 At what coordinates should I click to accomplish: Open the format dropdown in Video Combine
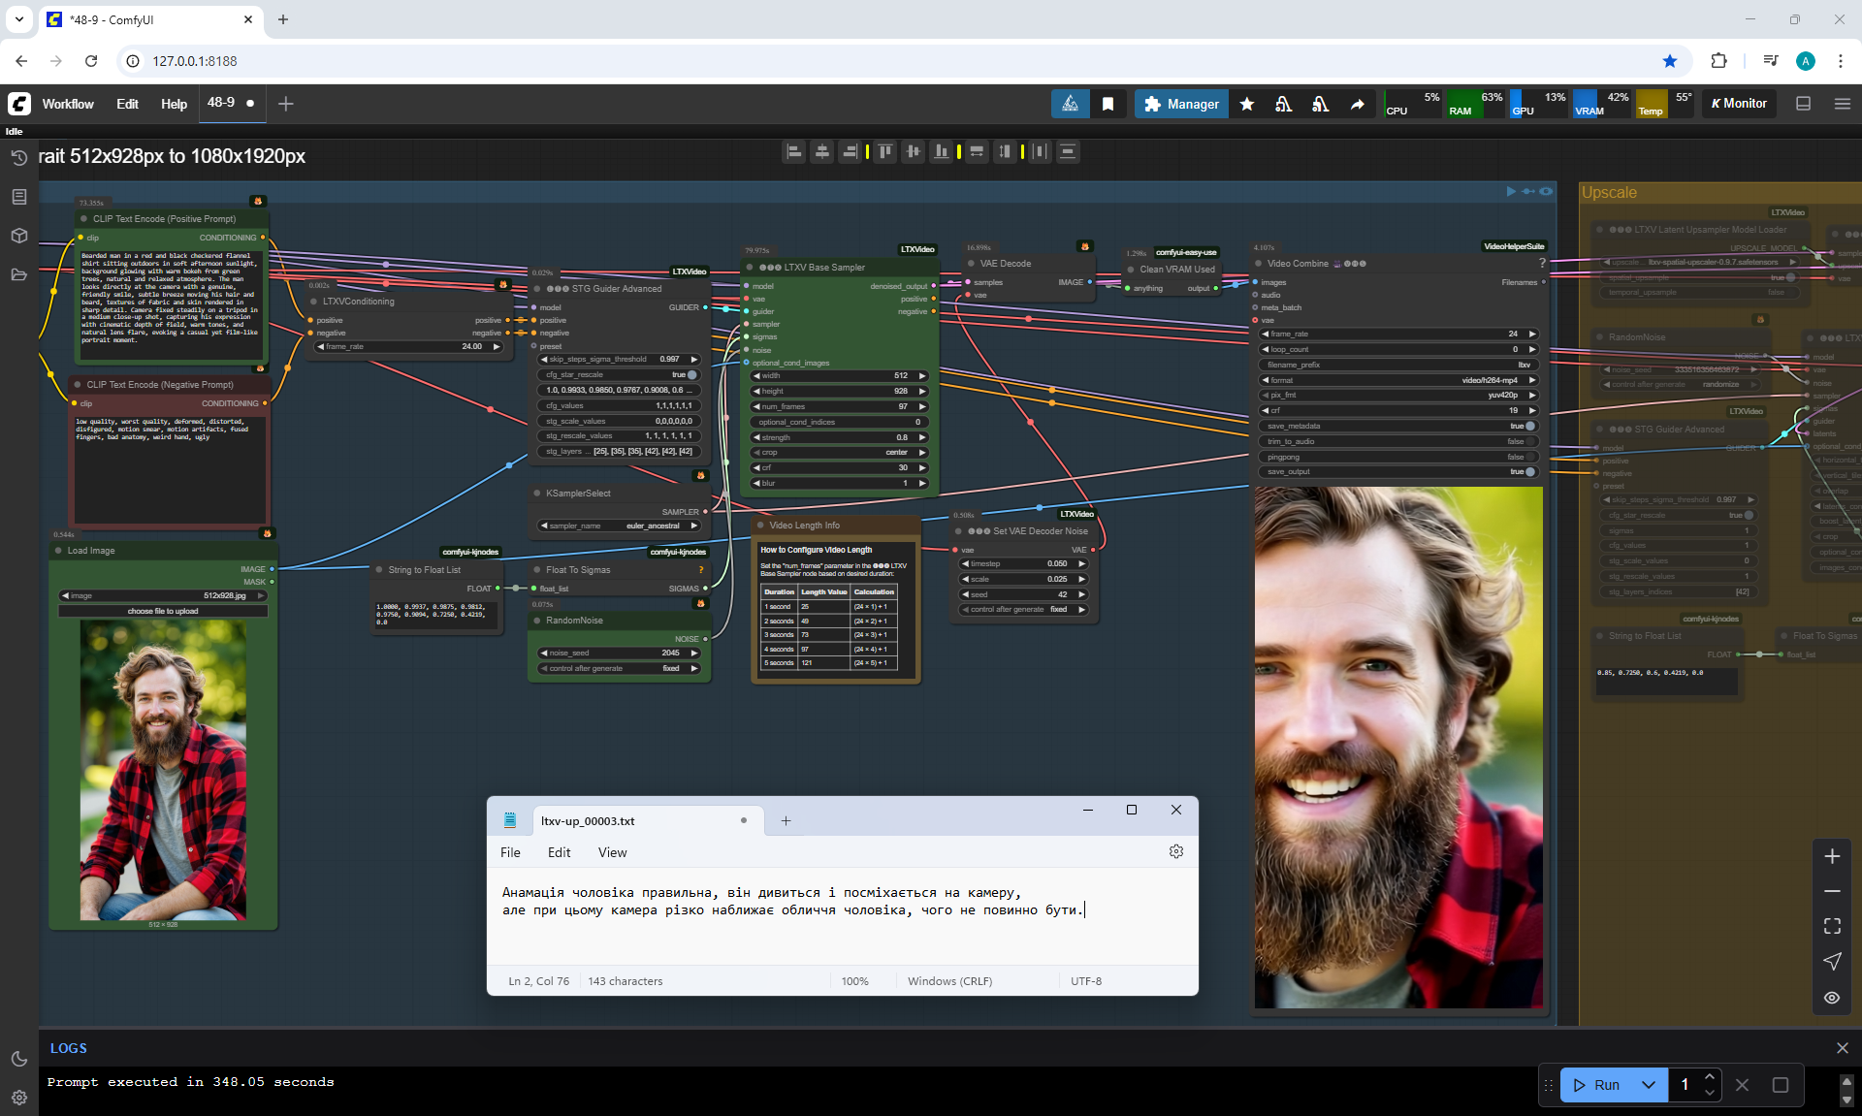(x=1398, y=380)
